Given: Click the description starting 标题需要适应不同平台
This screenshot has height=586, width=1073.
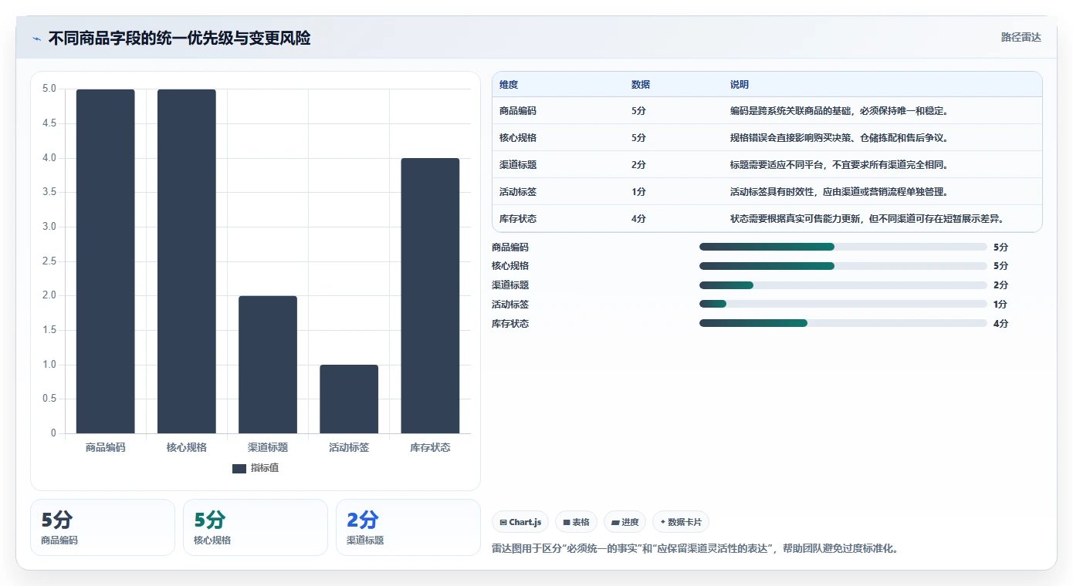Looking at the screenshot, I should pyautogui.click(x=839, y=165).
